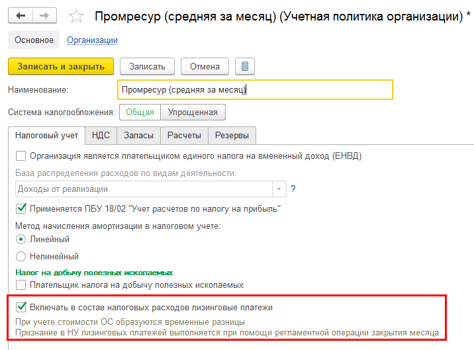Toggle Включать в состав налоговых расходов лизинговые платежи
474x350 pixels.
[21, 307]
